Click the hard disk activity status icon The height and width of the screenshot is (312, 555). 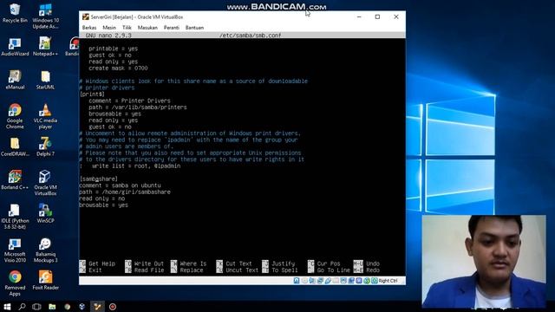tap(297, 281)
